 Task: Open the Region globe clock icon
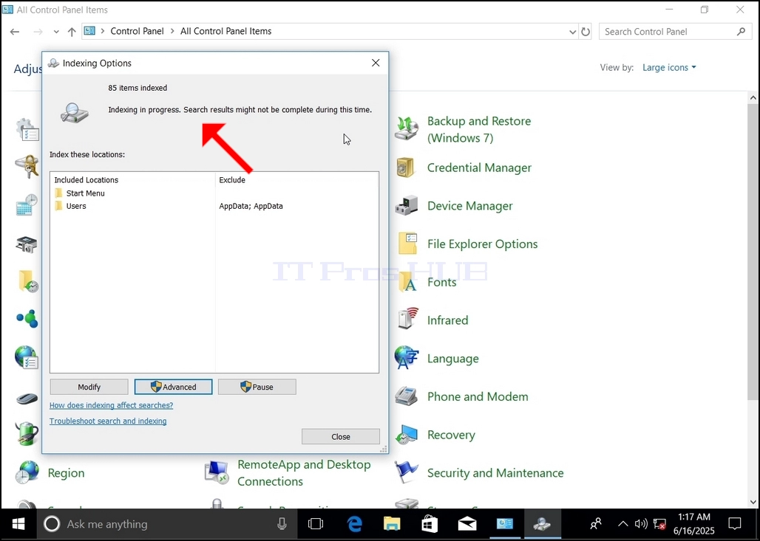tap(27, 472)
